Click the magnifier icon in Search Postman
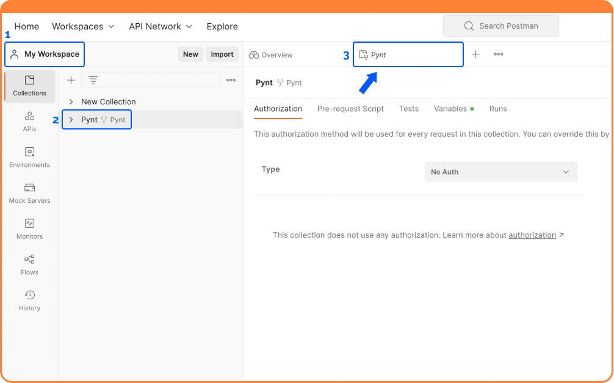This screenshot has width=614, height=383. (x=469, y=26)
